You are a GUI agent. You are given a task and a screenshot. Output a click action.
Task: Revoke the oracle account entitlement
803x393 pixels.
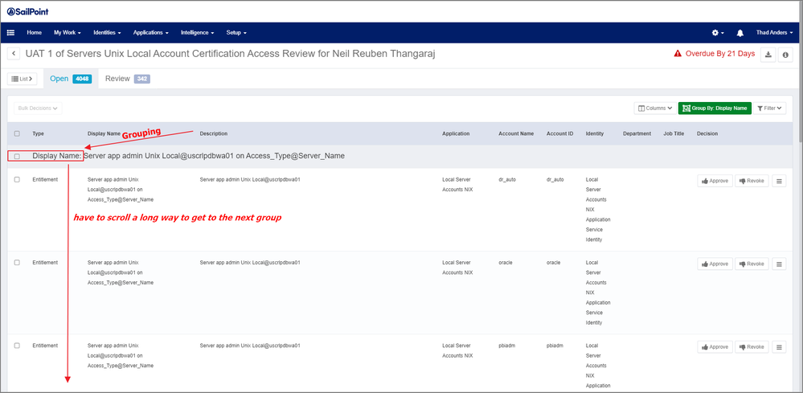pyautogui.click(x=751, y=264)
